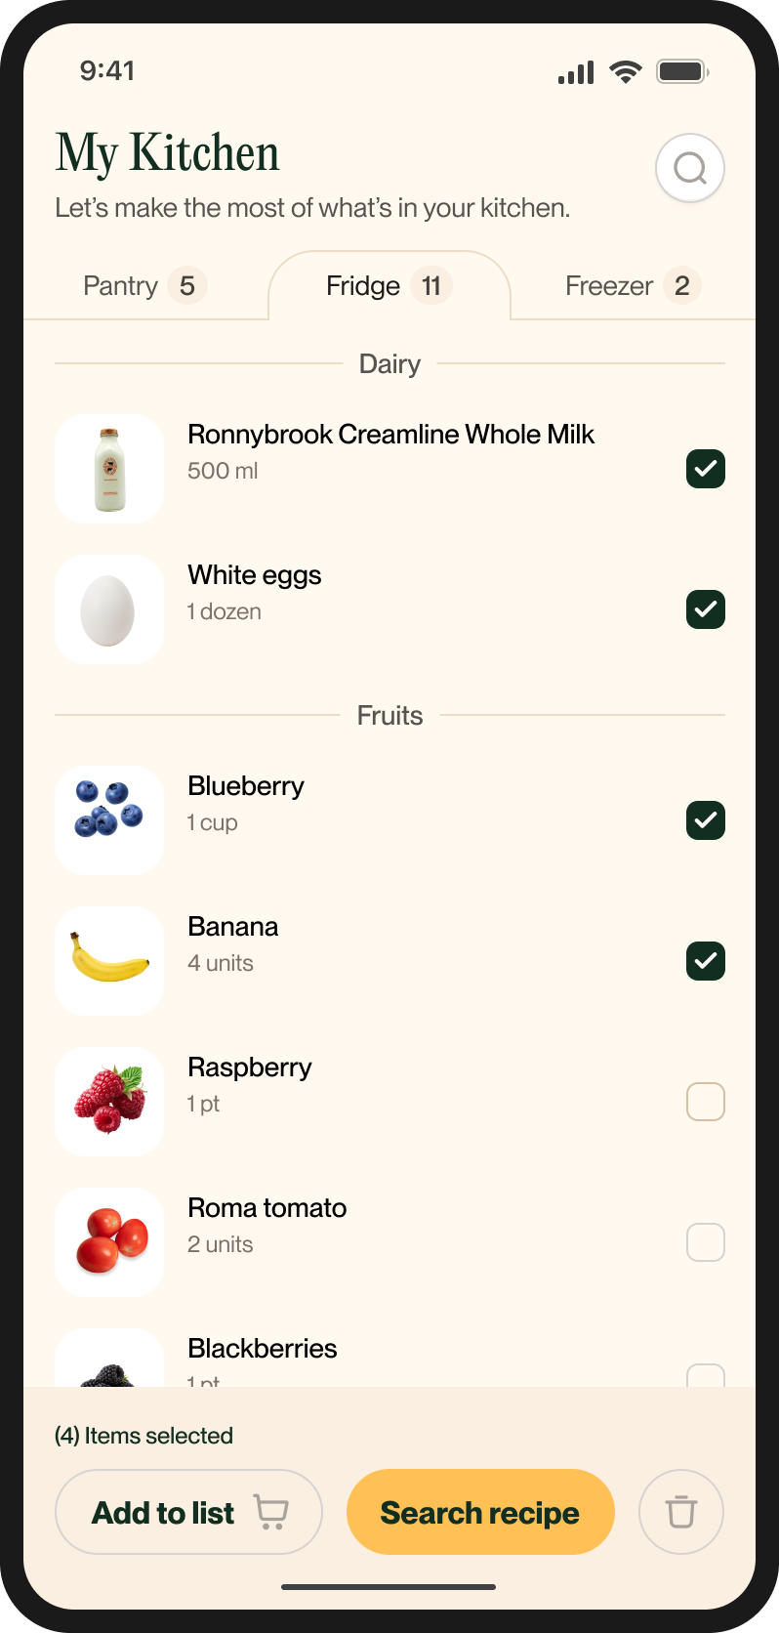
Task: Tap the cellular signal icon
Action: (x=576, y=72)
